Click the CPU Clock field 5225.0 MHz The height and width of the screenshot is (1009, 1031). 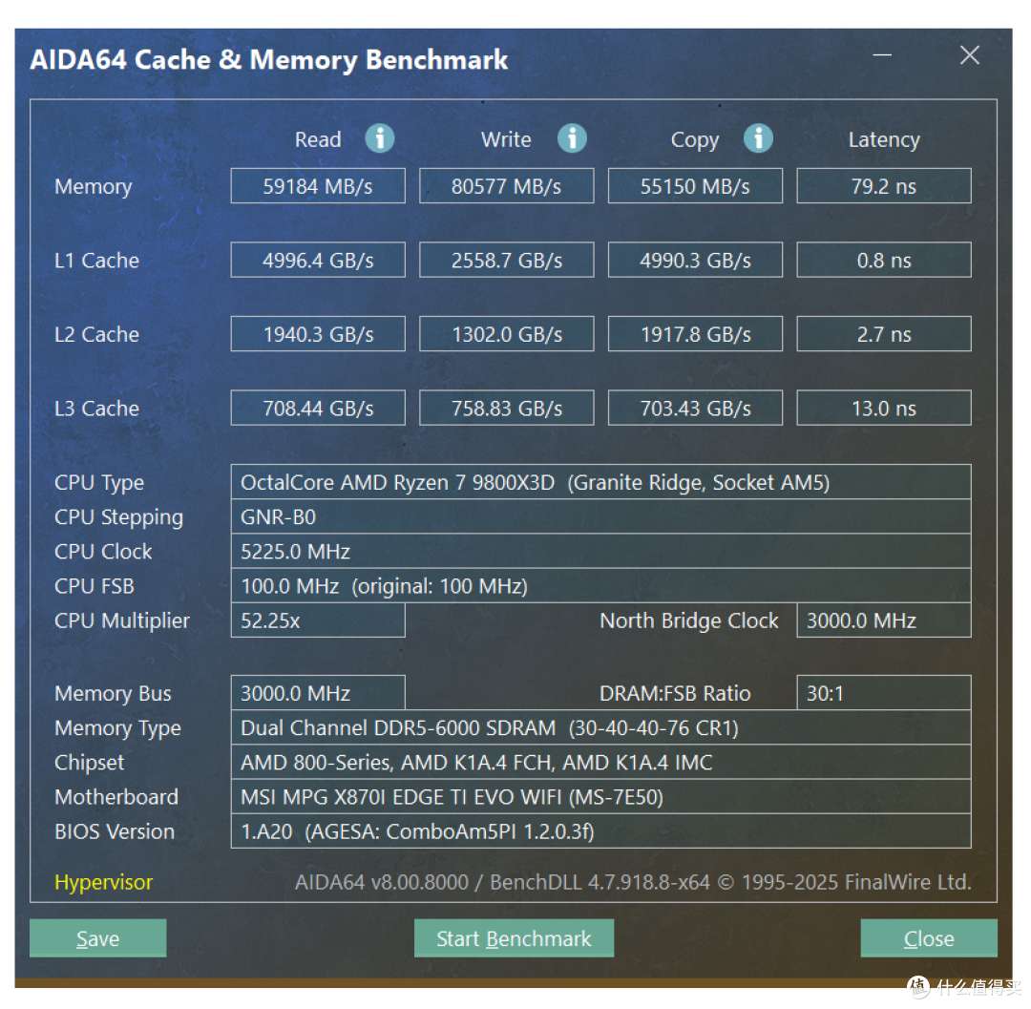601,551
